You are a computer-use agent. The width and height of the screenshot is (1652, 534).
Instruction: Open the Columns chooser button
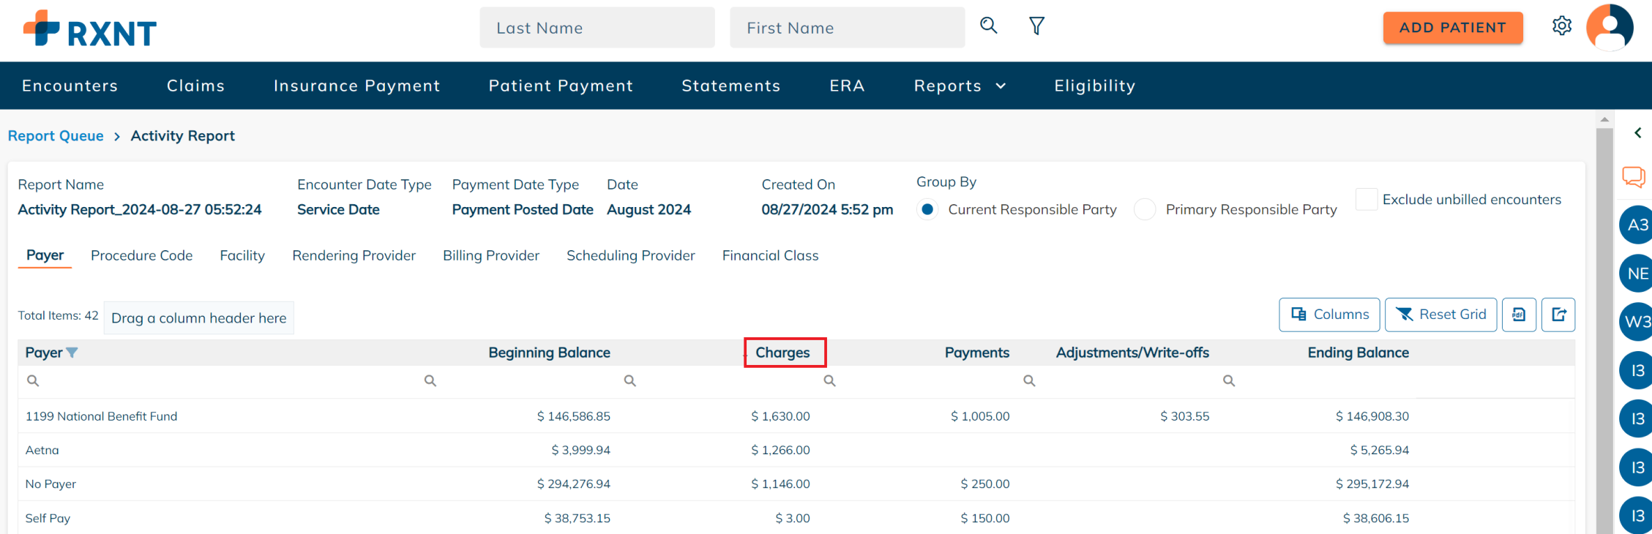(x=1329, y=315)
